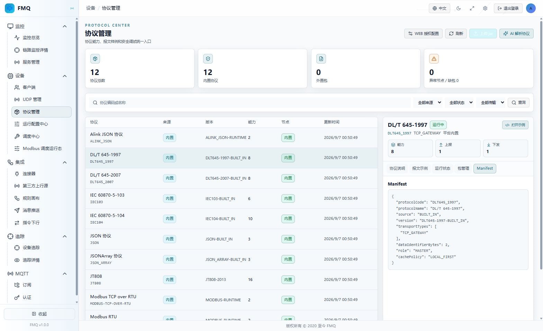Screen dimensions: 543x331
Task: Click the 退出登录 button
Action: (x=508, y=8)
